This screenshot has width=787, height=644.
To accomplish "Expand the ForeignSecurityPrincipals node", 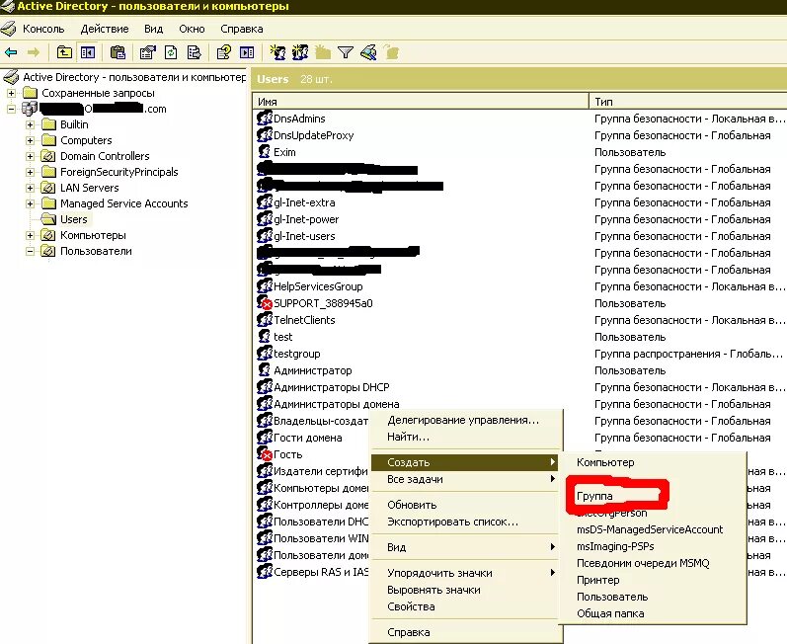I will click(x=30, y=172).
